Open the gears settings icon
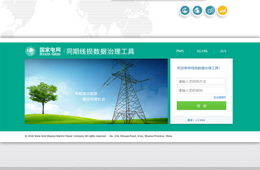This screenshot has height=170, width=260. 210,11
